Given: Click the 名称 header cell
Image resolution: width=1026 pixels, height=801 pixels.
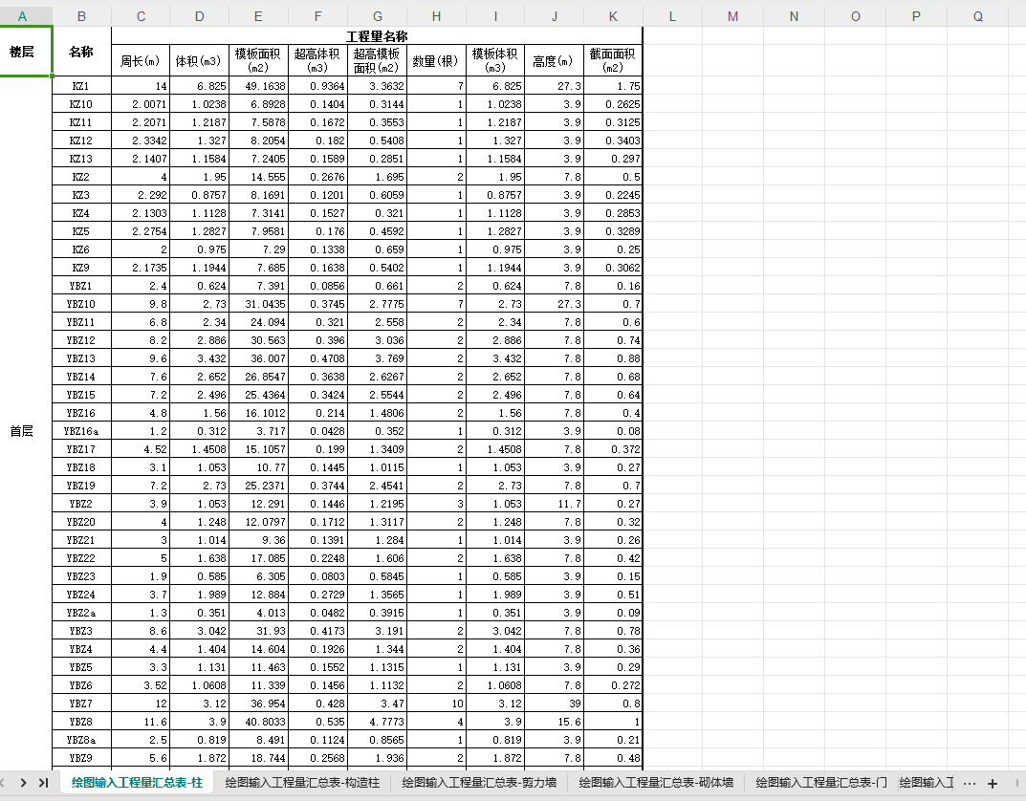Looking at the screenshot, I should 82,51.
